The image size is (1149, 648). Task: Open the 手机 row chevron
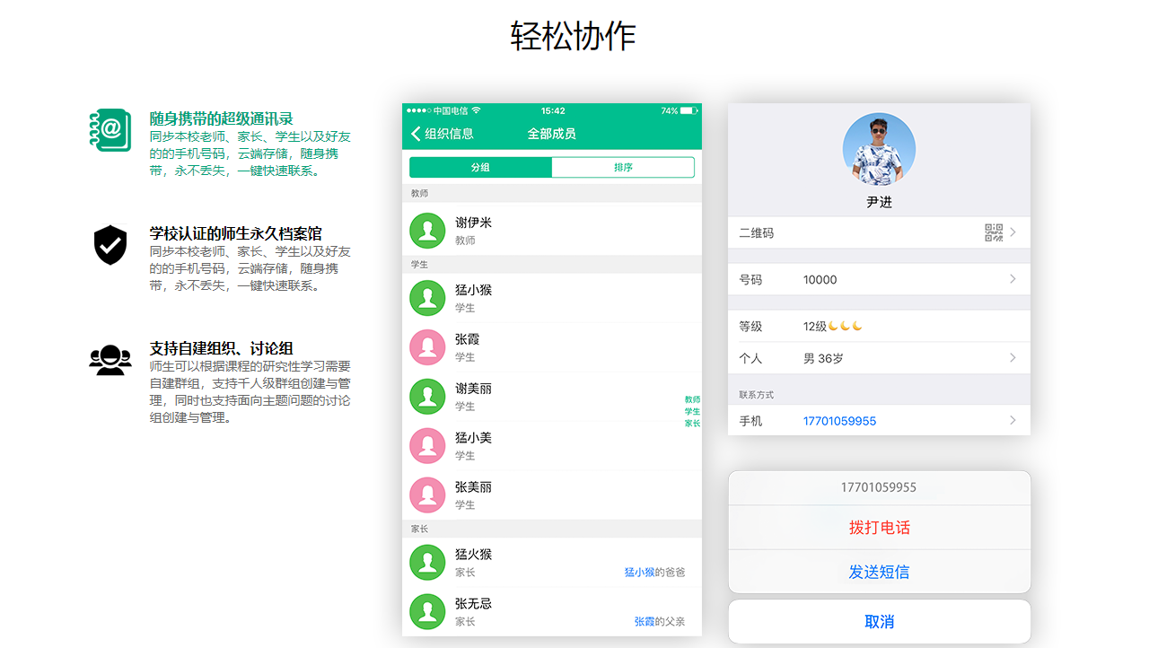[1013, 421]
